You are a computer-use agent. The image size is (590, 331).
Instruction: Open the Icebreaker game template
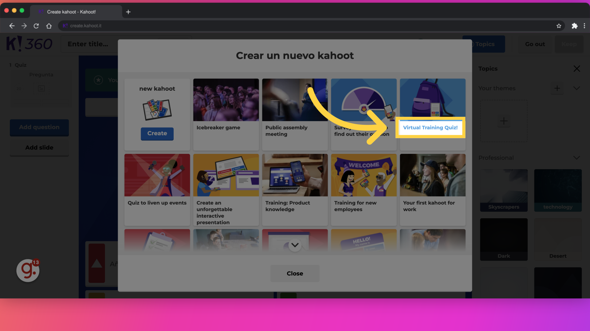[x=226, y=114]
